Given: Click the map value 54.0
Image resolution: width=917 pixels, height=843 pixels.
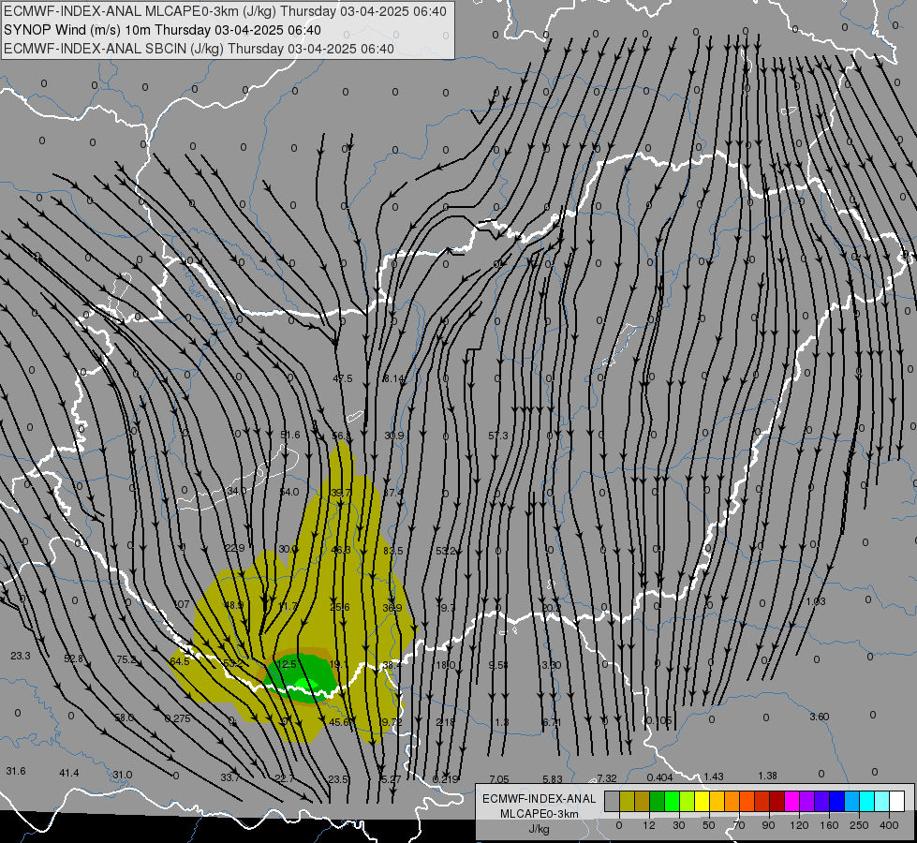Looking at the screenshot, I should click(x=289, y=492).
